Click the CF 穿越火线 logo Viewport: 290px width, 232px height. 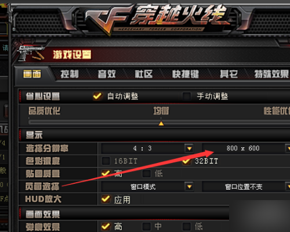[158, 19]
